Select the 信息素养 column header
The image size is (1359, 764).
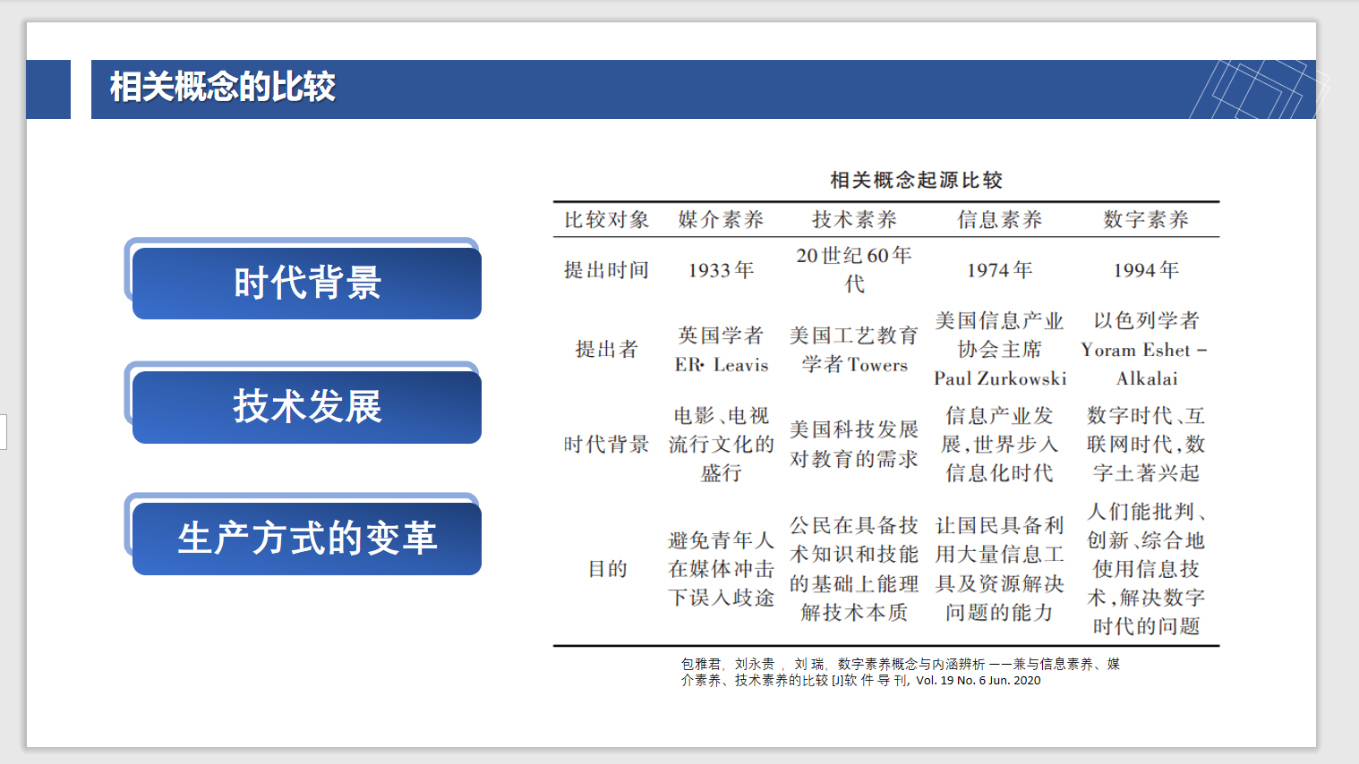point(1000,218)
